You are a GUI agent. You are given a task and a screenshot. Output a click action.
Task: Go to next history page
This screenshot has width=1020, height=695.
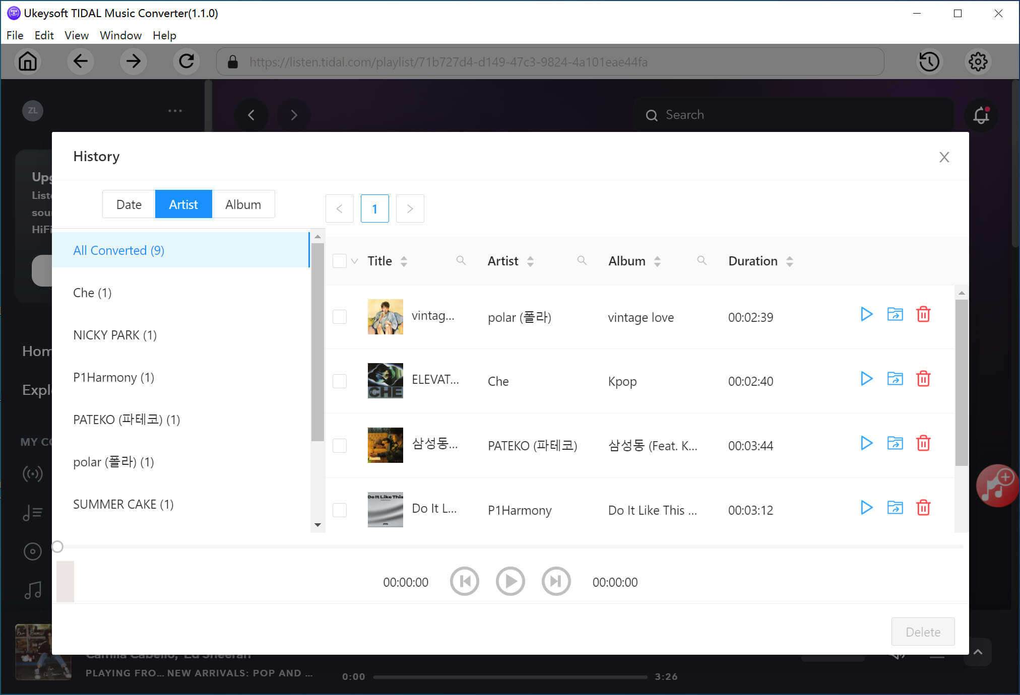[x=410, y=208]
